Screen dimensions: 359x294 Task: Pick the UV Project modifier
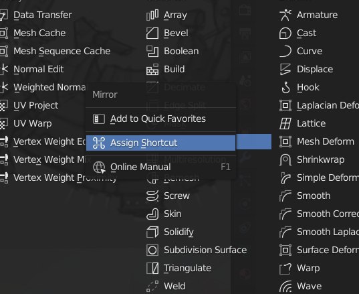[x=35, y=106]
